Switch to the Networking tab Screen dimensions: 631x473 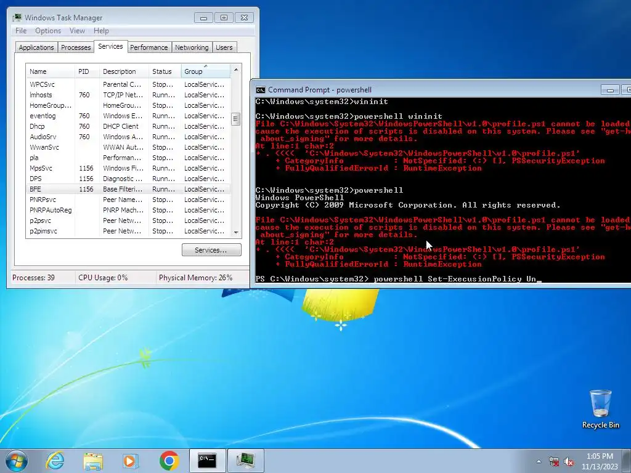pos(192,47)
